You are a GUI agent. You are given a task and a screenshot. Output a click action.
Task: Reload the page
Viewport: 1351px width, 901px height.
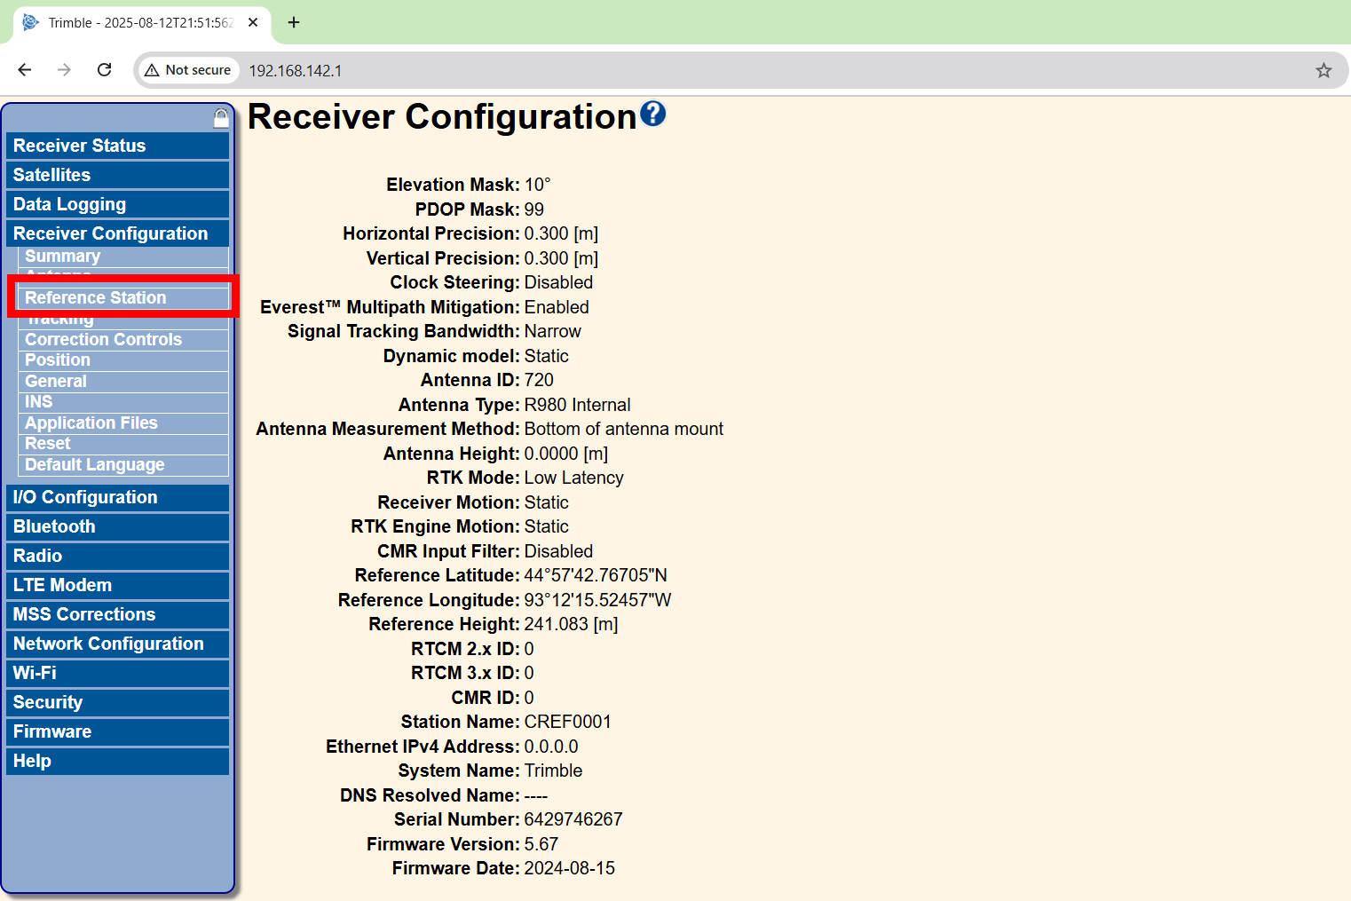104,70
